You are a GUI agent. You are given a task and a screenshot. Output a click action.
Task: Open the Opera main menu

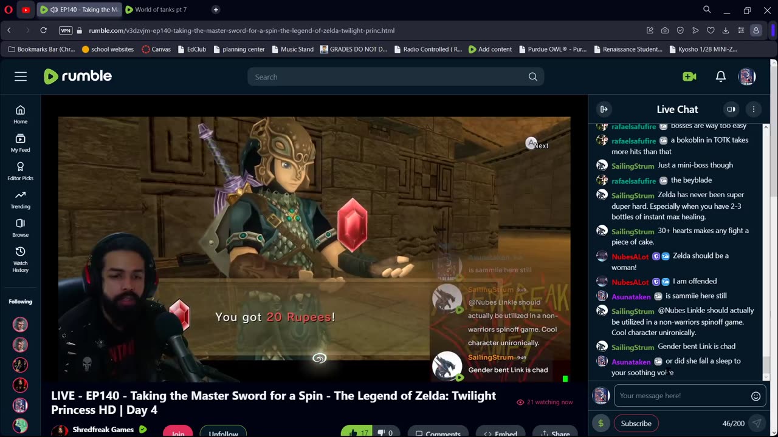pyautogui.click(x=9, y=10)
